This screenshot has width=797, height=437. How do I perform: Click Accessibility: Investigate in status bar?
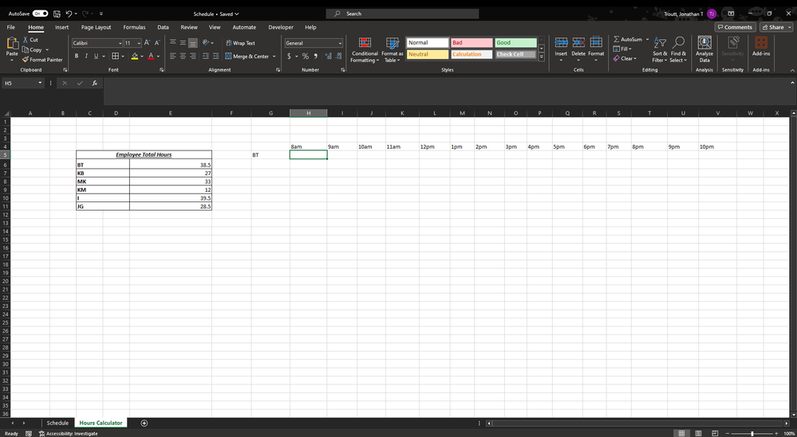68,434
